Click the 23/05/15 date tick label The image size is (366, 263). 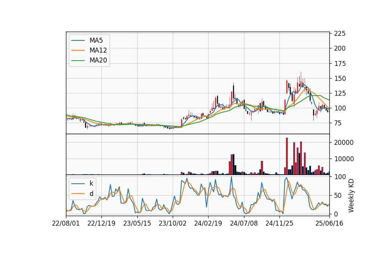point(137,223)
